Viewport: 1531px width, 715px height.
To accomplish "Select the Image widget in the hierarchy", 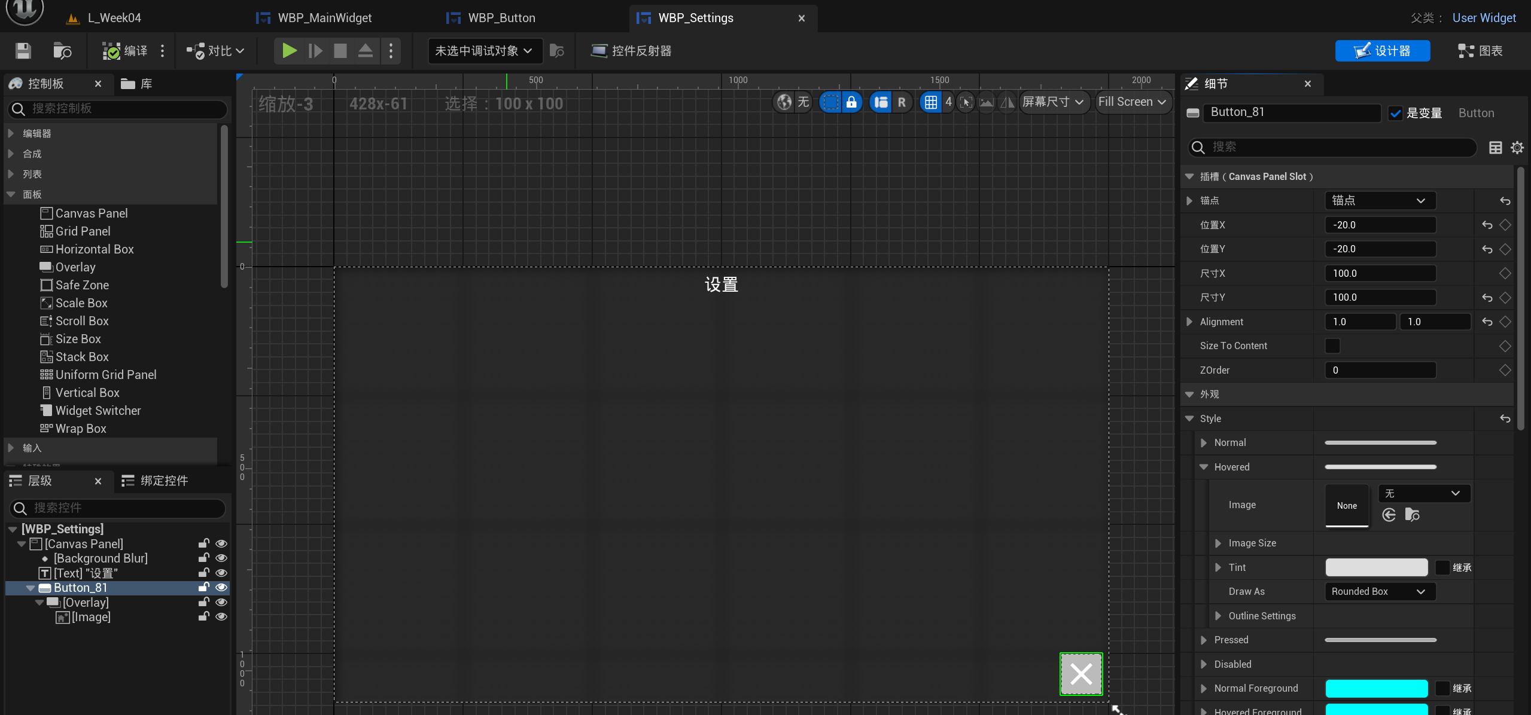I will click(84, 617).
